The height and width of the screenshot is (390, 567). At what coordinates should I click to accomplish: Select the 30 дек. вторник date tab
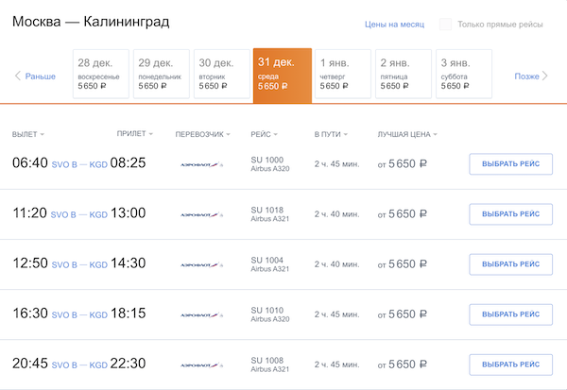[x=222, y=74]
